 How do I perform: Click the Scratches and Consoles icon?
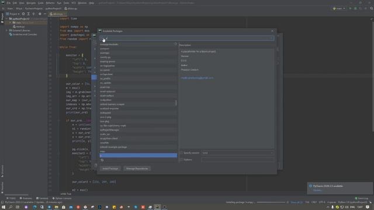[11, 34]
